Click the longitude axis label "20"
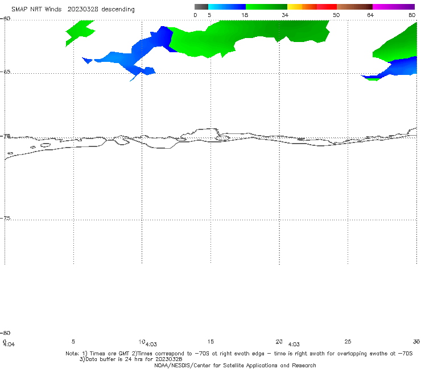The height and width of the screenshot is (369, 421). pos(279,341)
